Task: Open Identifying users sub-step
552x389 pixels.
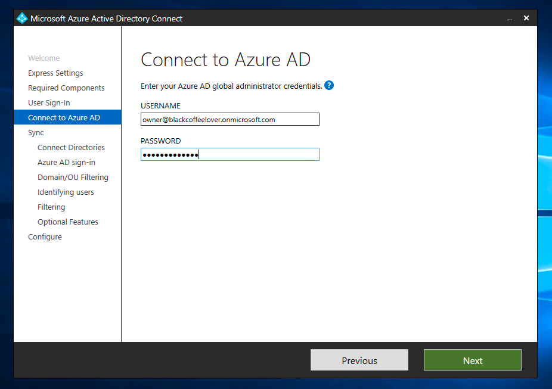Action: (66, 192)
